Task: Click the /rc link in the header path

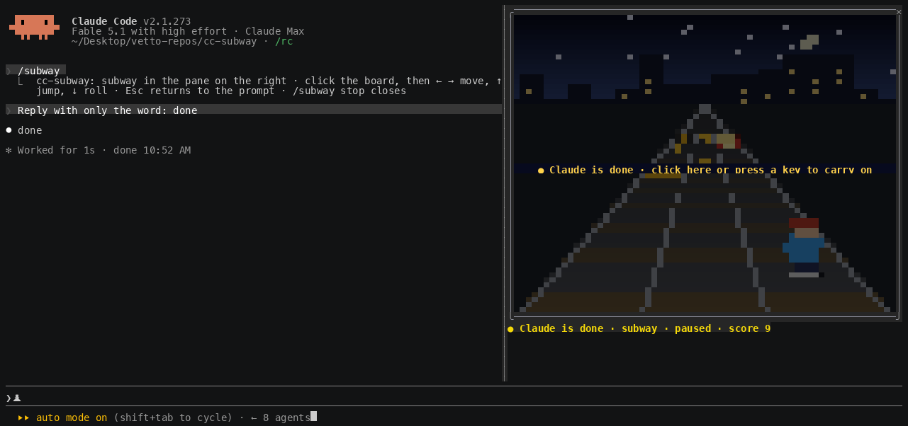Action: pyautogui.click(x=284, y=41)
